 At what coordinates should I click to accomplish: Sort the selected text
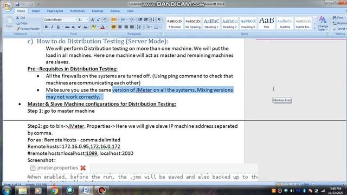tap(152, 19)
